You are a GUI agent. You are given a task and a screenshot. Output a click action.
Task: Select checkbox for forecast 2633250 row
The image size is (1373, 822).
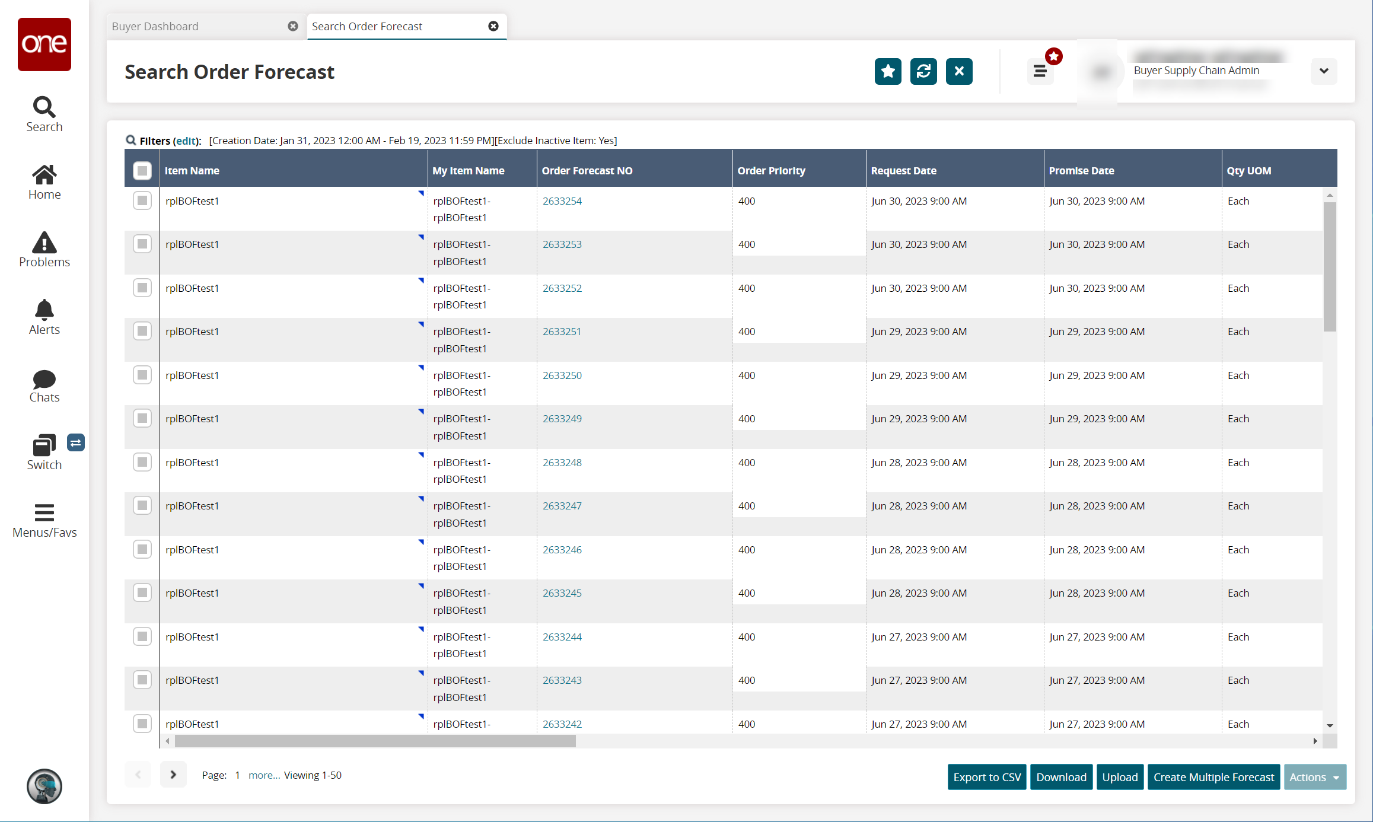[x=142, y=375]
